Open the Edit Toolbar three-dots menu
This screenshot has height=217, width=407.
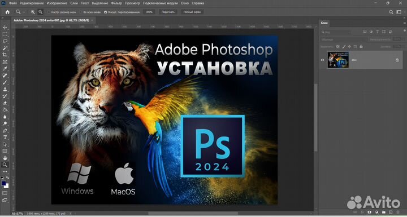click(x=5, y=171)
